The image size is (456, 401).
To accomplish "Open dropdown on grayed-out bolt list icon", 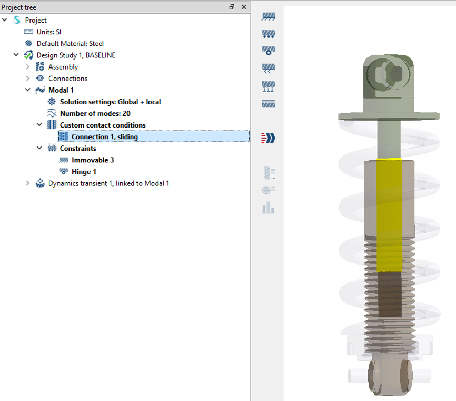I will click(273, 173).
